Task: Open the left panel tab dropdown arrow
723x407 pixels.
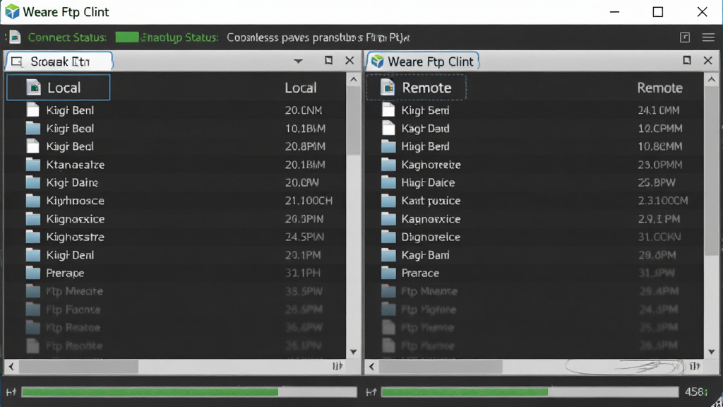Action: [x=299, y=61]
